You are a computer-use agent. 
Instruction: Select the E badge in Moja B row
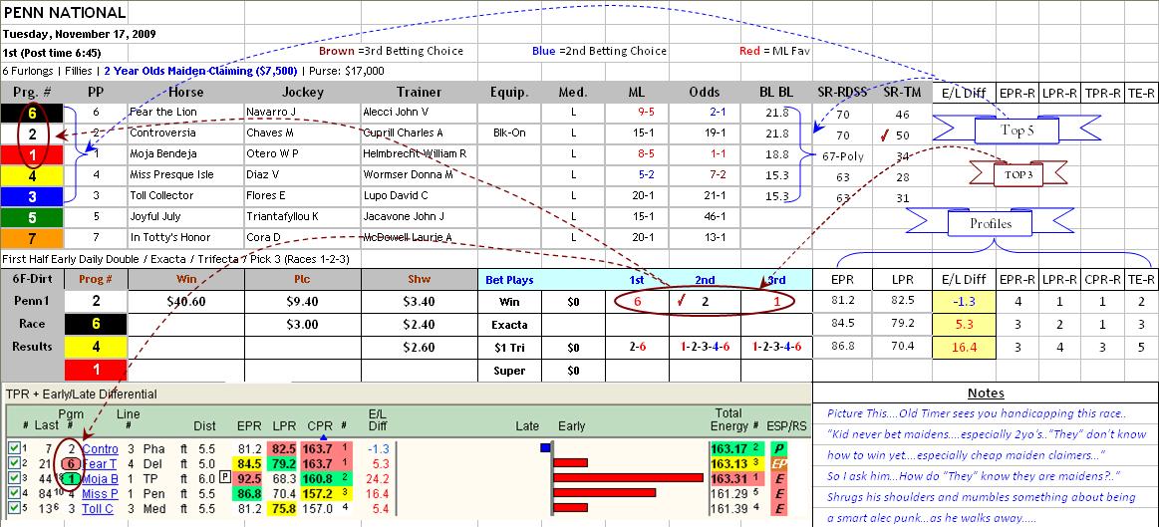click(x=778, y=478)
